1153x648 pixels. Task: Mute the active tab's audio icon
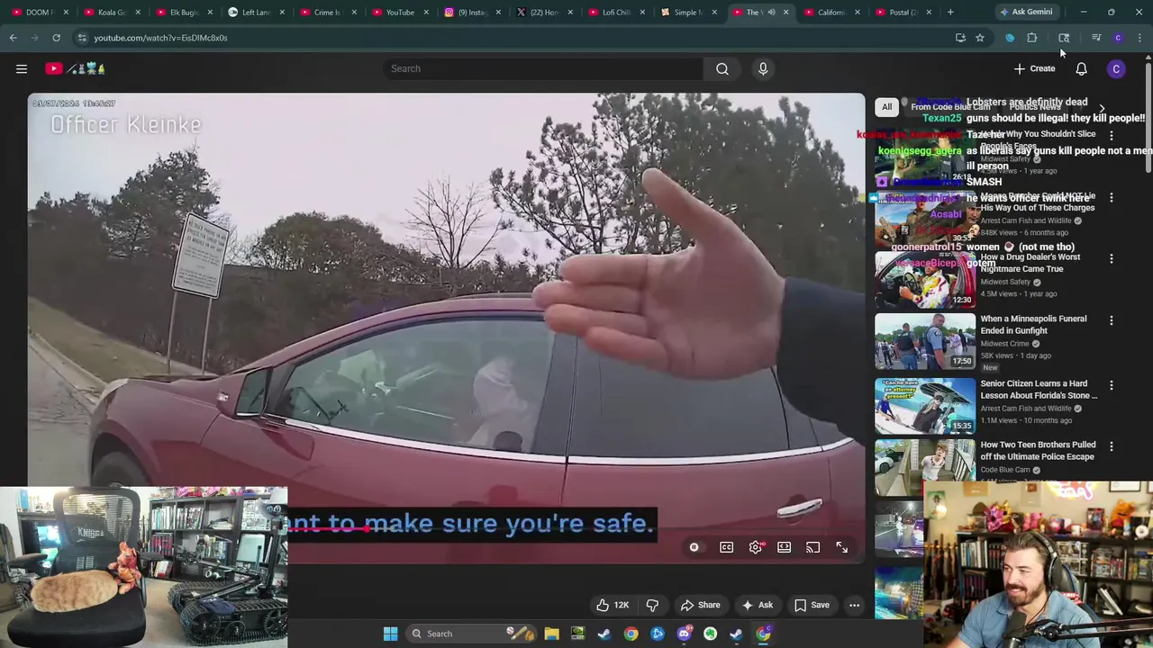[771, 13]
